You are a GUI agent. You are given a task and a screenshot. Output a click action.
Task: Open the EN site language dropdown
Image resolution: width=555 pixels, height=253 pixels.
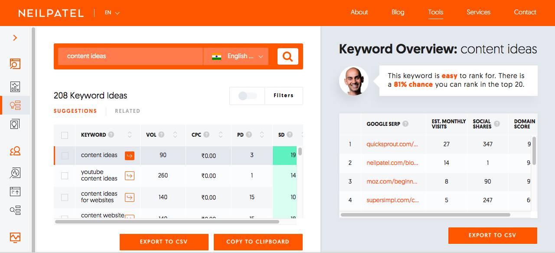pos(112,13)
